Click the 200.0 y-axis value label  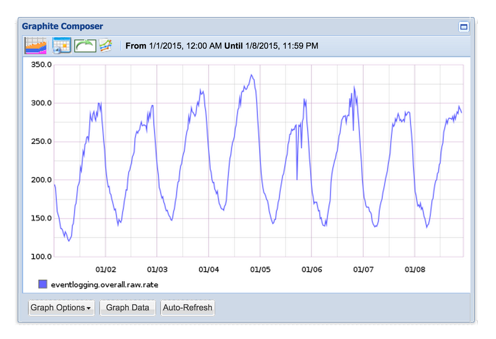click(x=41, y=180)
